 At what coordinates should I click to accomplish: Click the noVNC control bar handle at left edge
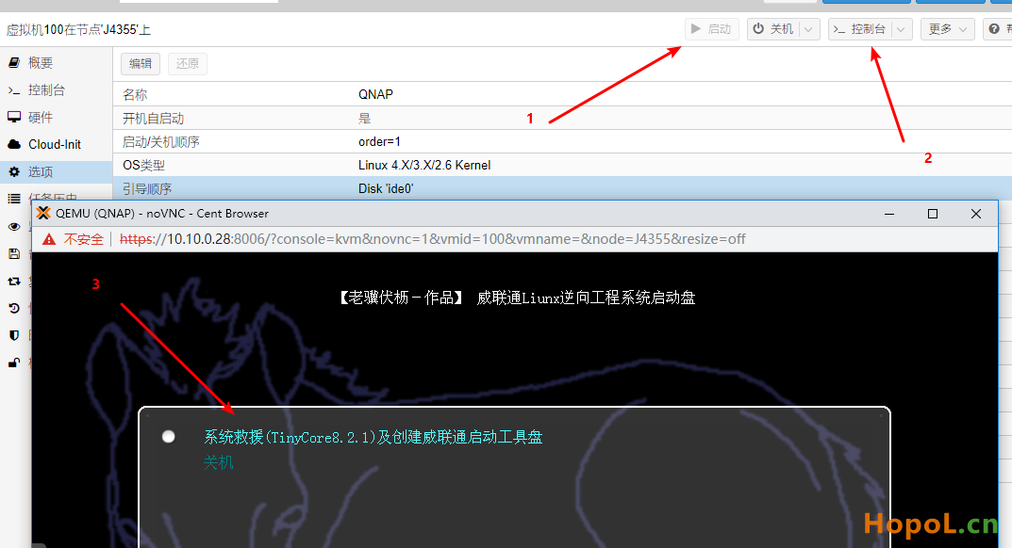pyautogui.click(x=39, y=545)
